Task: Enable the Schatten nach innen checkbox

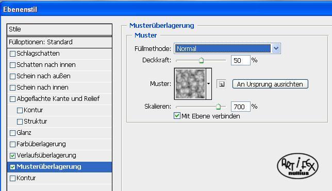Action: tap(12, 65)
